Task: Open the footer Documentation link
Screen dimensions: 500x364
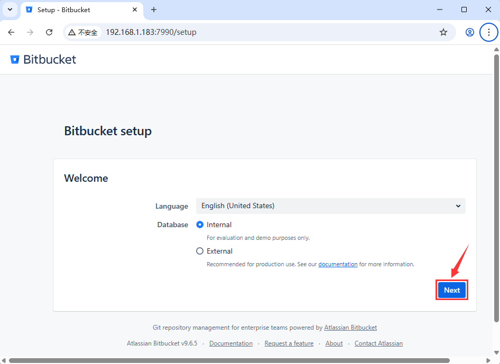Action: [231, 343]
